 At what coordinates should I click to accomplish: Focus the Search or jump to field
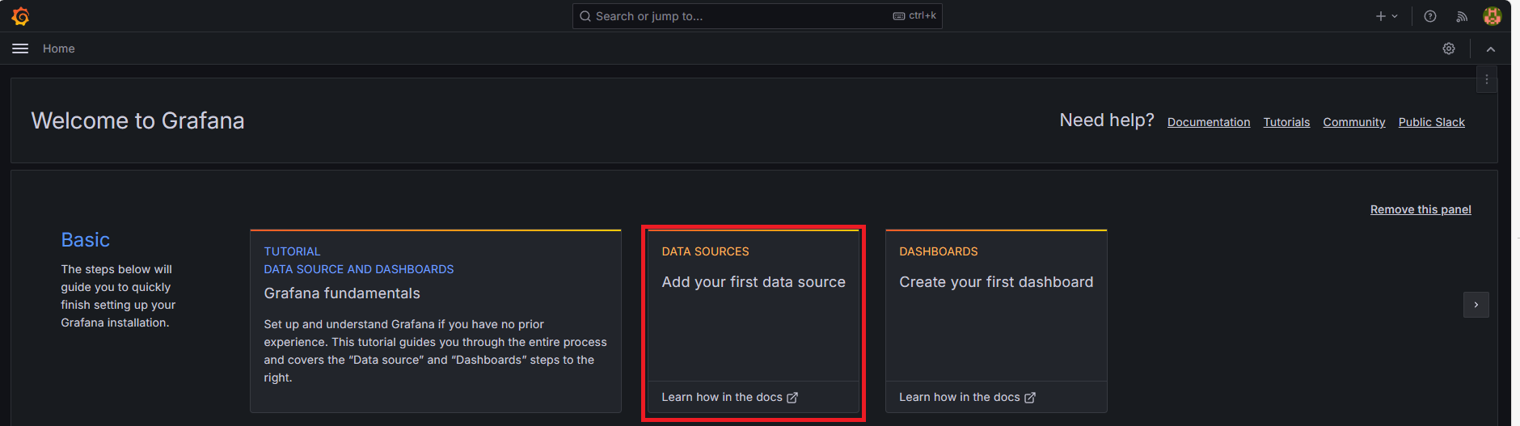757,16
